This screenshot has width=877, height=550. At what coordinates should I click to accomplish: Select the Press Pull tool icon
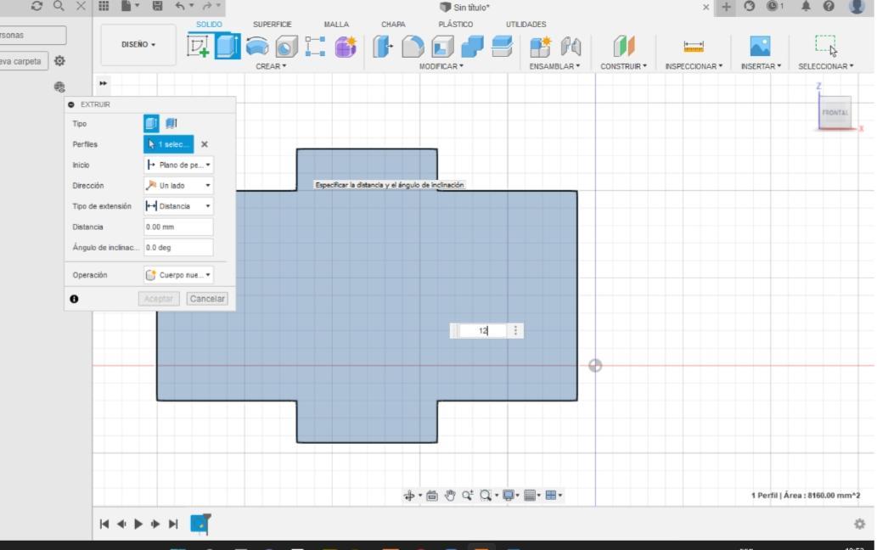[383, 47]
